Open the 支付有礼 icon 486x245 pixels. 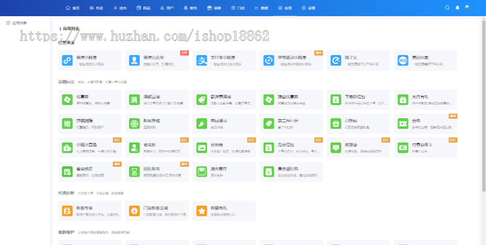(x=403, y=99)
